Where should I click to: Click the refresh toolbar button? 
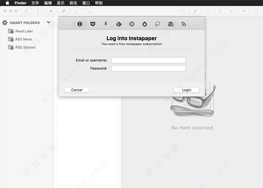coord(26,11)
